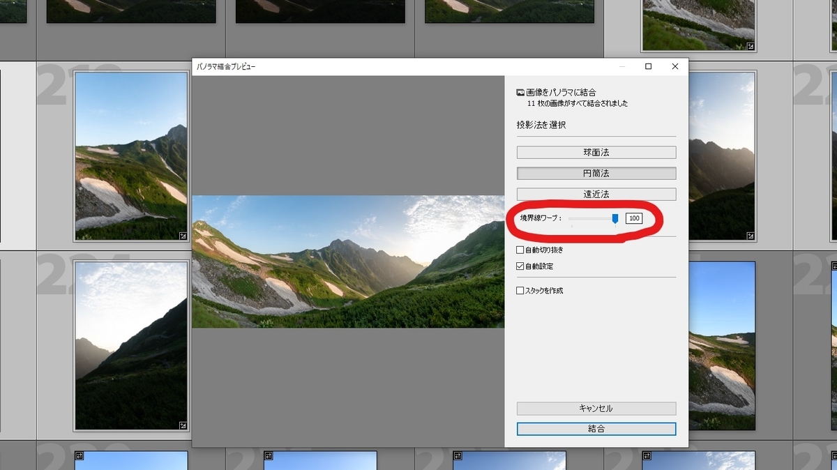The height and width of the screenshot is (470, 837).
Task: Select the 円筒法 cylindrical projection button
Action: [x=596, y=173]
